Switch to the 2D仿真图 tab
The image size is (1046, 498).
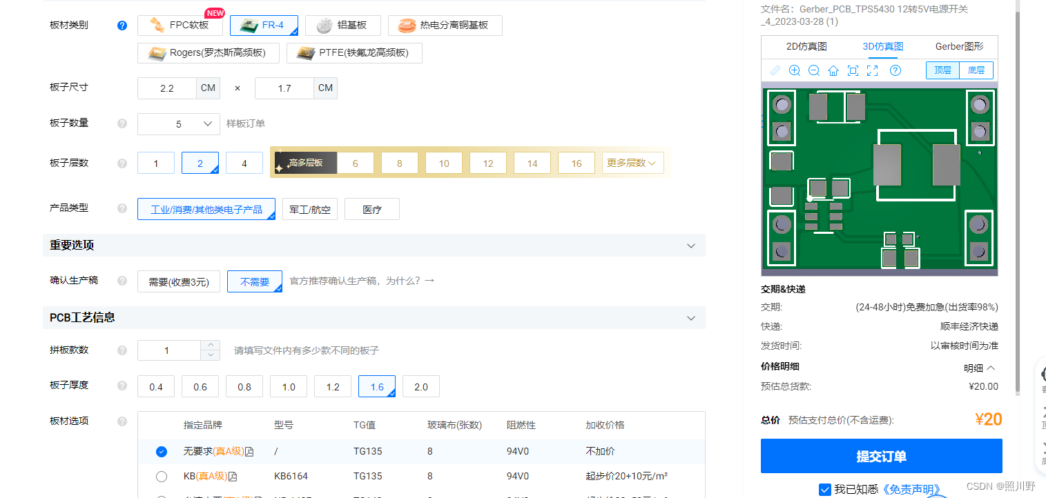point(806,47)
